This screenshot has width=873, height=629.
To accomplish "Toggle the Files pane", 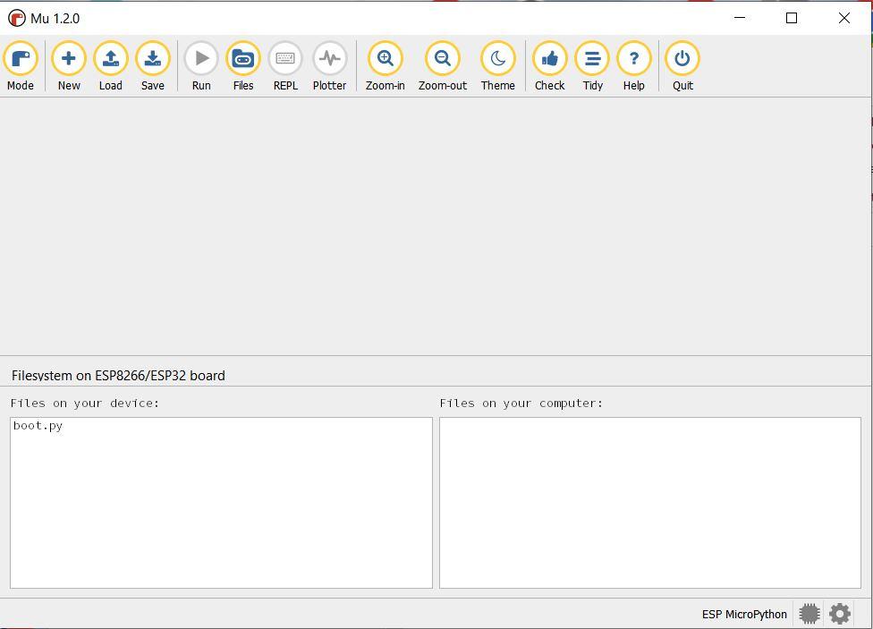I will [243, 65].
